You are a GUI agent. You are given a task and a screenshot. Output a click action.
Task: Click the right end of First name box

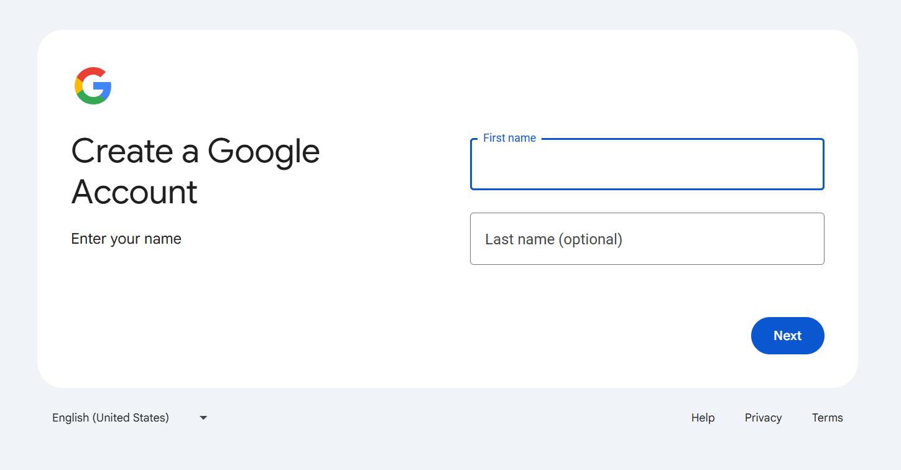(x=808, y=164)
